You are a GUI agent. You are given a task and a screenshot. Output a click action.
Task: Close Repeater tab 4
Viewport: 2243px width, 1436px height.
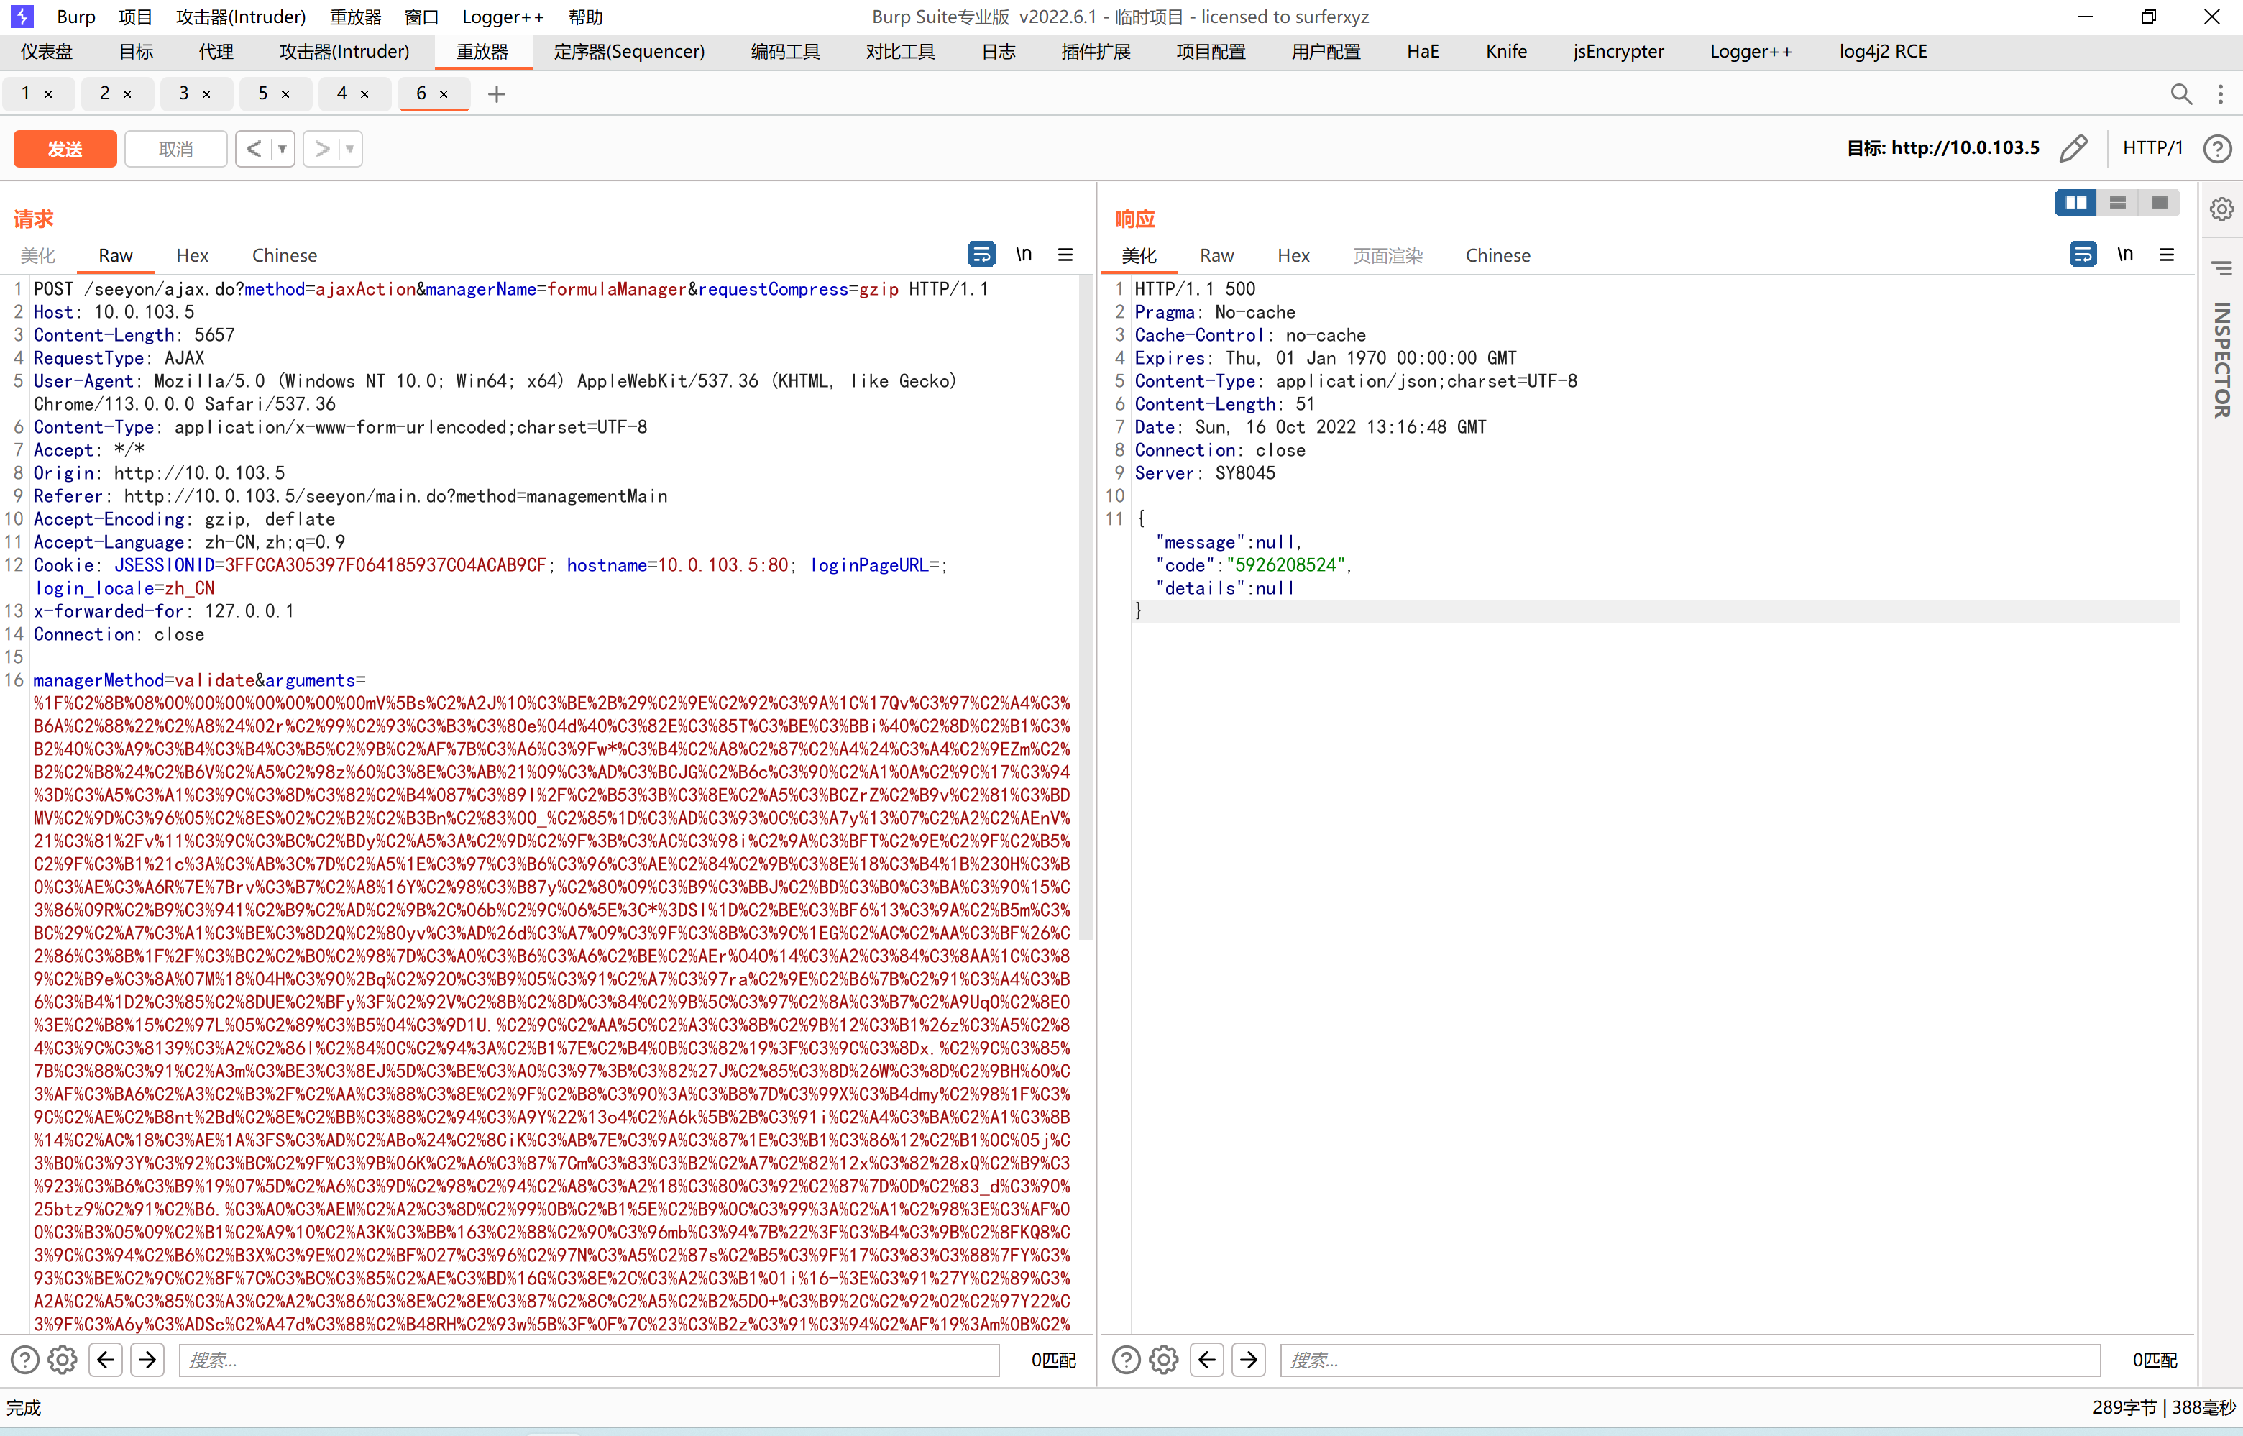364,94
